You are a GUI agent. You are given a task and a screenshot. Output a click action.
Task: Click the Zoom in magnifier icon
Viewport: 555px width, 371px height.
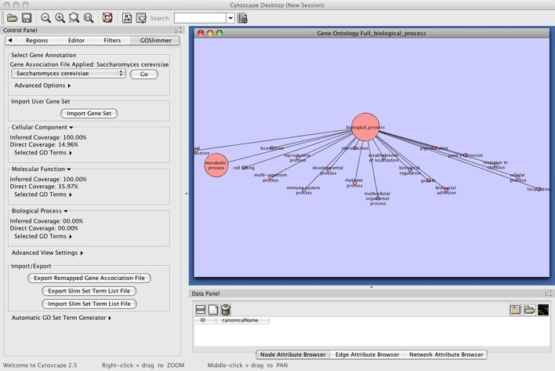click(60, 17)
